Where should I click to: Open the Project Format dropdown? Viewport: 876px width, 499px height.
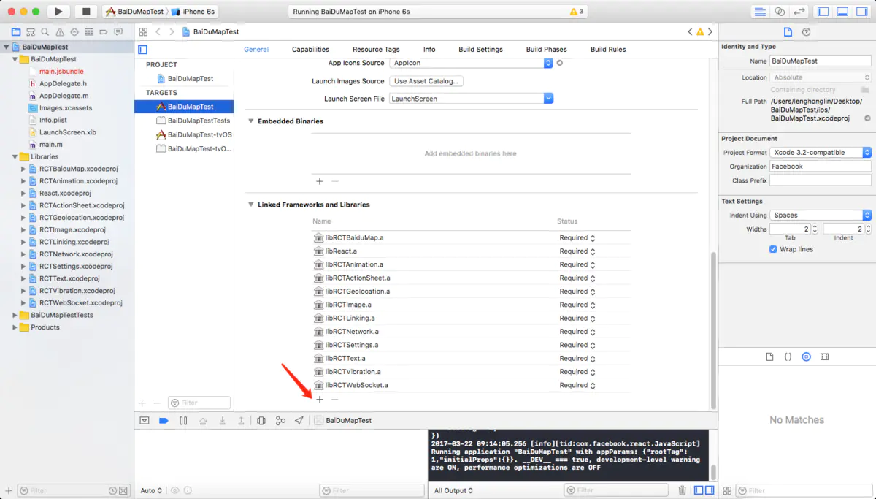[x=821, y=153]
